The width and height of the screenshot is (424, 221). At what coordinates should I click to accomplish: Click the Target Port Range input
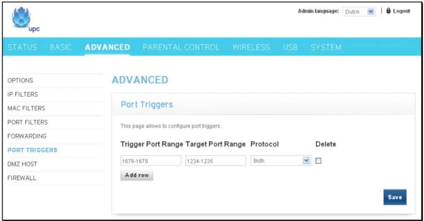coord(216,161)
